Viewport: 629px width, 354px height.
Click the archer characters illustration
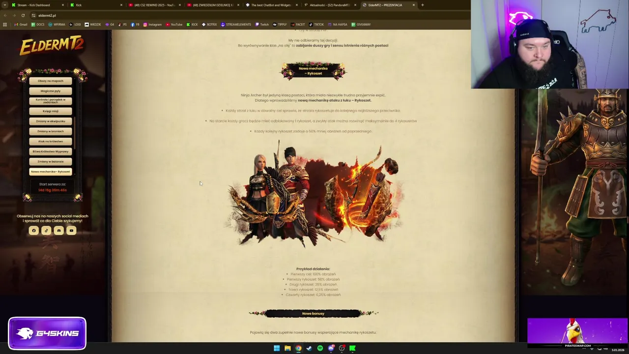point(314,194)
